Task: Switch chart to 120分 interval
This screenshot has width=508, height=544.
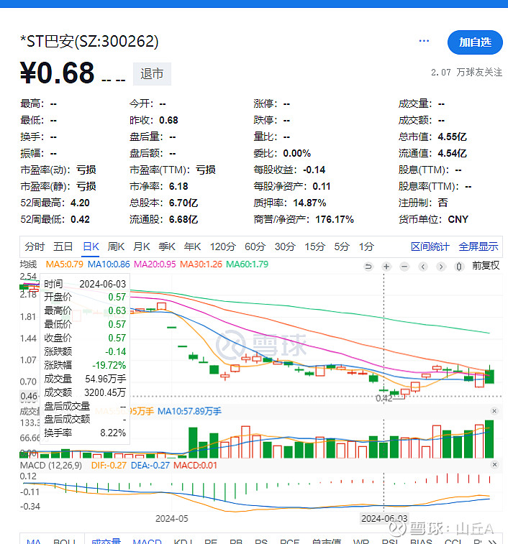Action: click(223, 246)
